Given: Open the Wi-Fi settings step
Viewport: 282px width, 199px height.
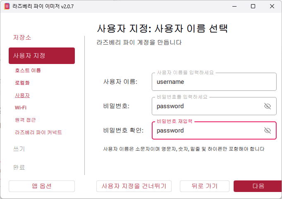Looking at the screenshot, I should click(21, 107).
